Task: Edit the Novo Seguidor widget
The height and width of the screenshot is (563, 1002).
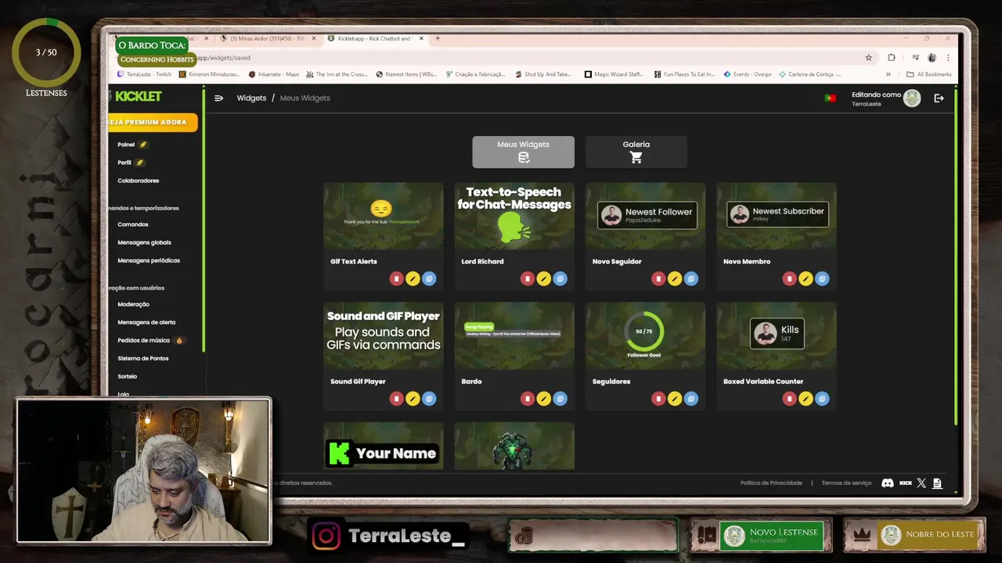Action: click(675, 278)
